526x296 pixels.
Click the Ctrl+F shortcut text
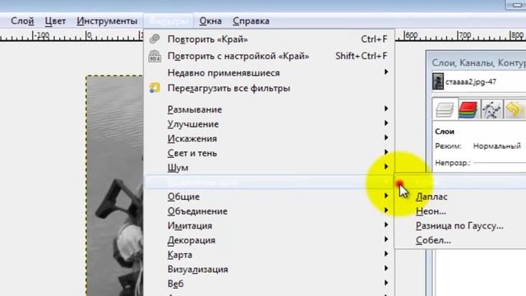point(374,39)
